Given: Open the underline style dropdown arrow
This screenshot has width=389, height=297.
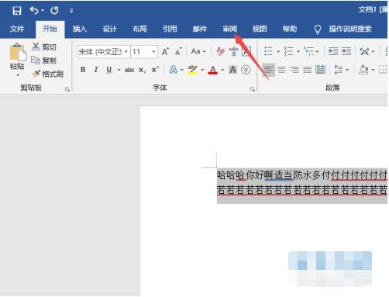Looking at the screenshot, I should (119, 70).
